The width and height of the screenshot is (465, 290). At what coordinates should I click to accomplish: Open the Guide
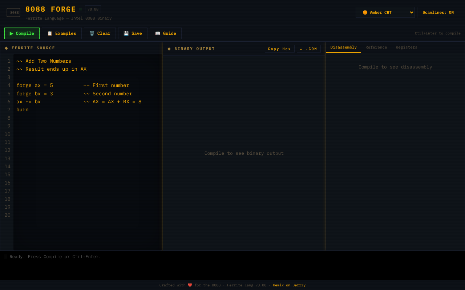tap(166, 33)
